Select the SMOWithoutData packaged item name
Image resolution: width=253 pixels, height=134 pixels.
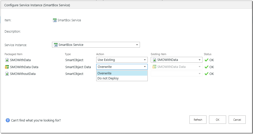click(x=23, y=74)
